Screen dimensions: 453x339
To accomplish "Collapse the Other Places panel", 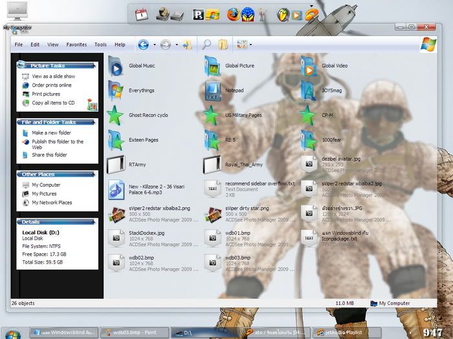I will pyautogui.click(x=94, y=174).
